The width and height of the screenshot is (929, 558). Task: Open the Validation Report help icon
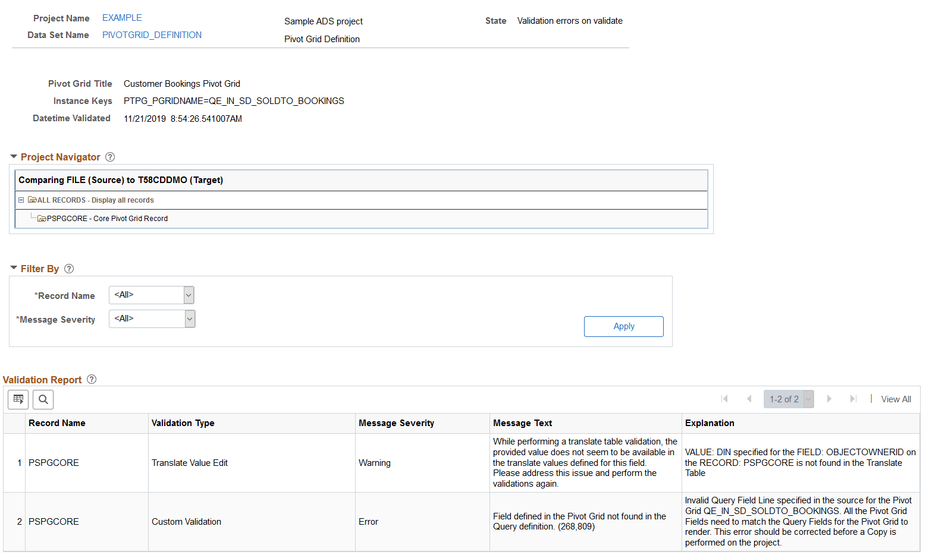tap(91, 379)
